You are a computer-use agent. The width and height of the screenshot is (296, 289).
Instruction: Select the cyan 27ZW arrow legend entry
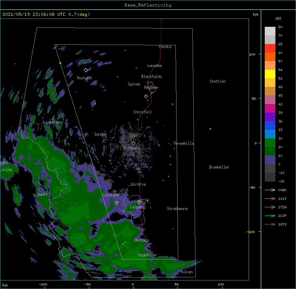tap(270, 207)
